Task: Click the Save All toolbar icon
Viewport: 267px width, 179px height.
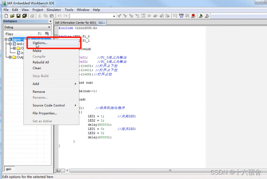Action: [x=25, y=16]
